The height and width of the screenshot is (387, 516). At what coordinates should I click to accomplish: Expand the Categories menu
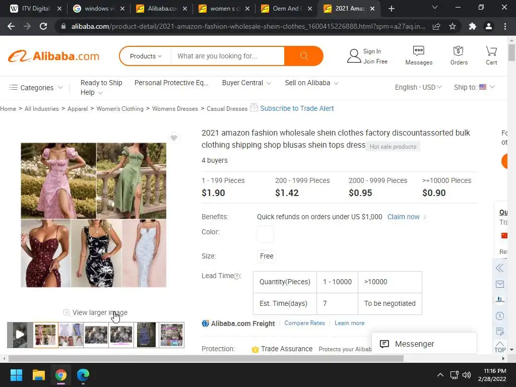36,88
